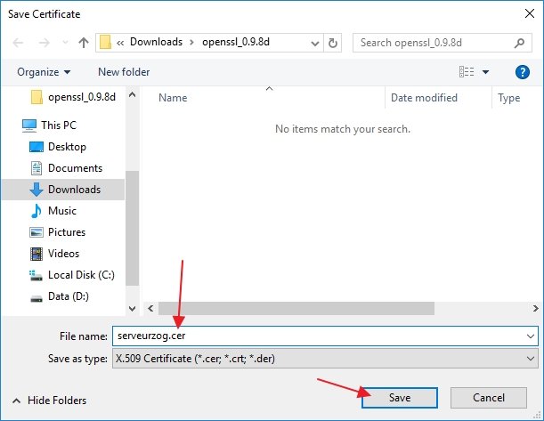Click the Videos film icon
The image size is (544, 421).
[37, 254]
